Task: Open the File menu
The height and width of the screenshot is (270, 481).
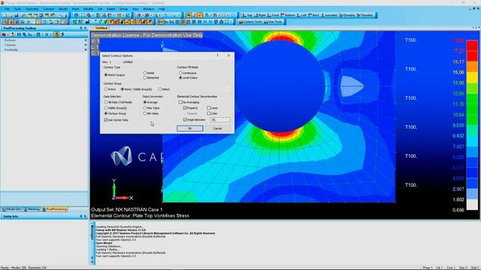Action: 7,9
